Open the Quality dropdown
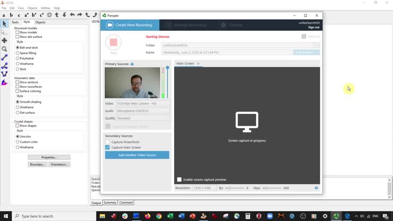This screenshot has width=393, height=221. point(143,118)
